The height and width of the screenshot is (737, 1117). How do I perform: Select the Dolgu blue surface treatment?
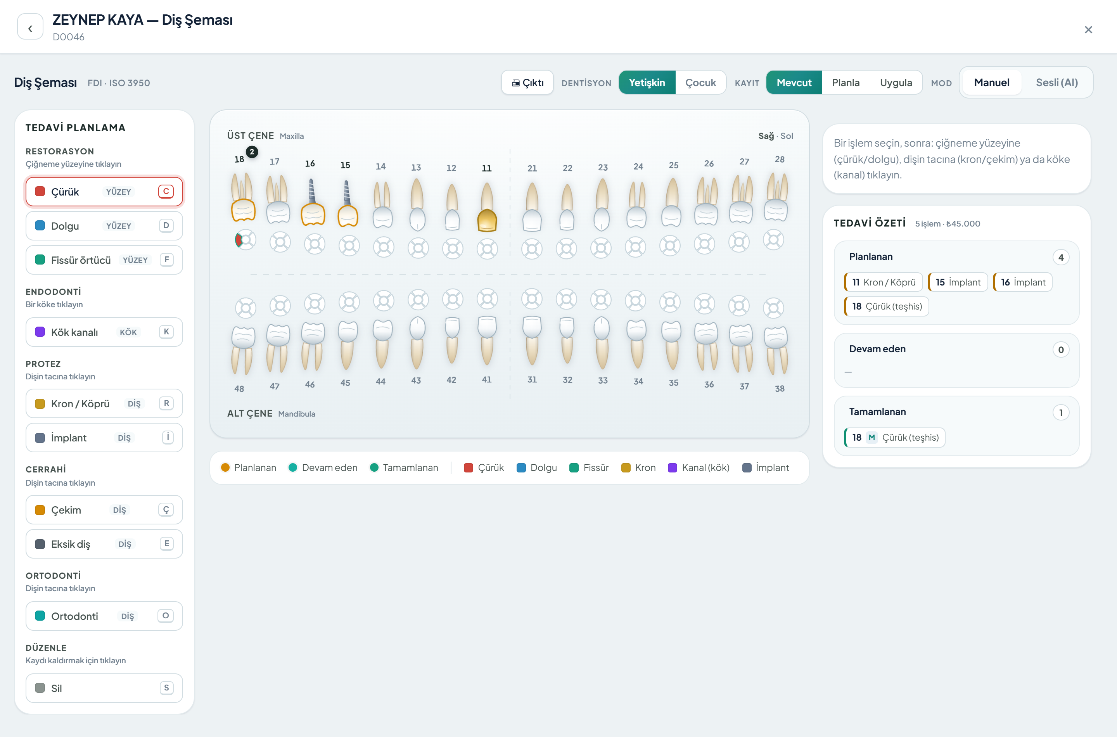[x=104, y=226]
